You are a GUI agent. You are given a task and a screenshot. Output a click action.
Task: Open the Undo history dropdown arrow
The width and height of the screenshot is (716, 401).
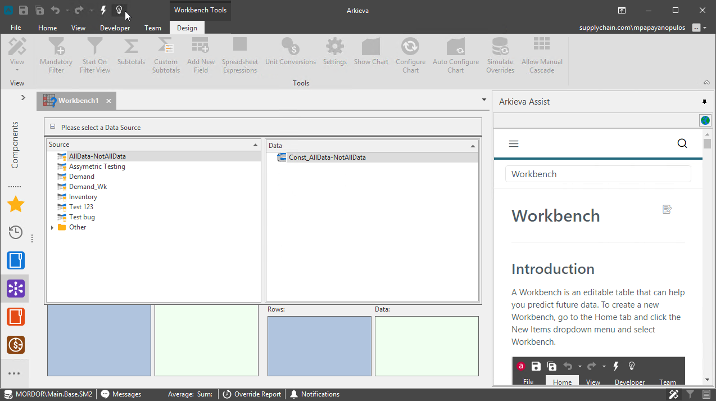pyautogui.click(x=67, y=11)
